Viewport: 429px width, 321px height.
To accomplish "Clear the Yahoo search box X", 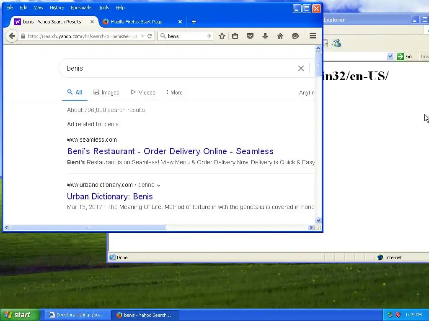I will coord(301,68).
